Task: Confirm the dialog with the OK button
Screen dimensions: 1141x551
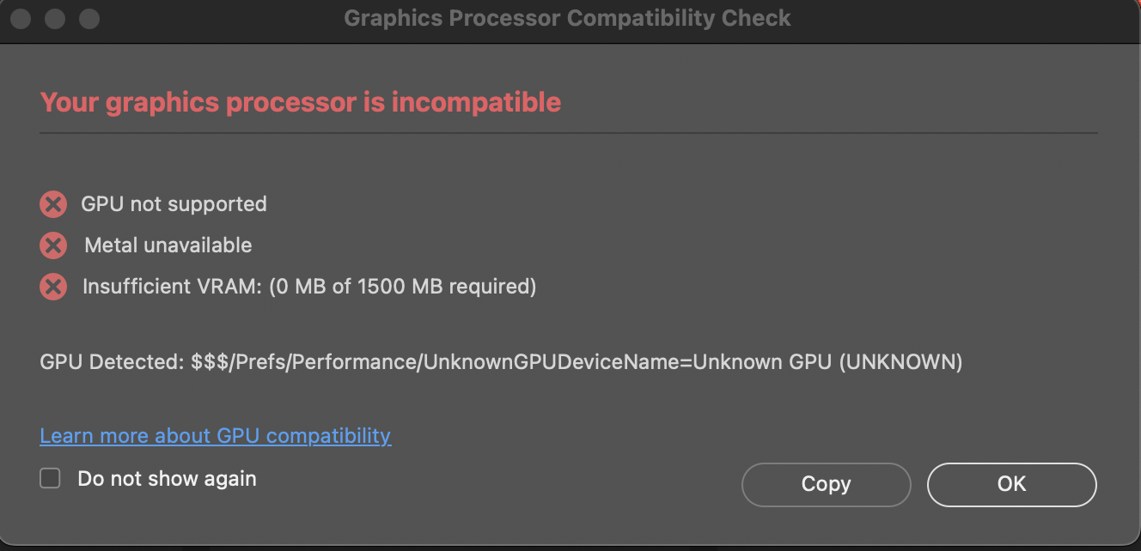Action: coord(1011,484)
